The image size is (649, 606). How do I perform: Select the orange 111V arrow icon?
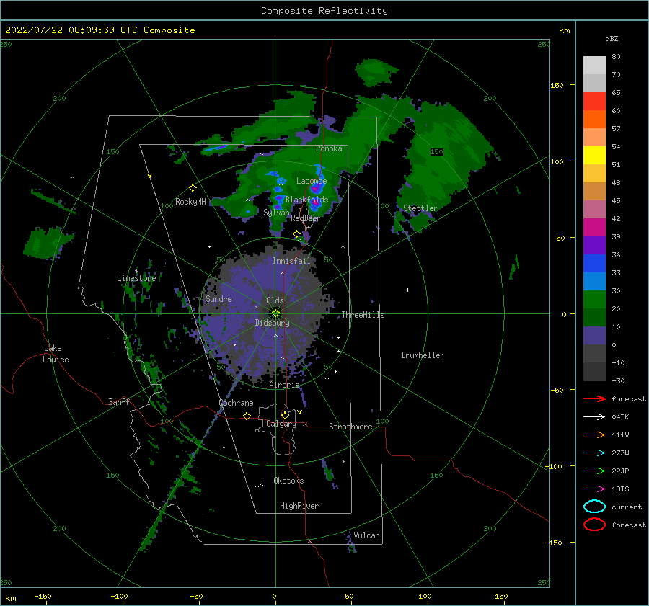coord(594,435)
